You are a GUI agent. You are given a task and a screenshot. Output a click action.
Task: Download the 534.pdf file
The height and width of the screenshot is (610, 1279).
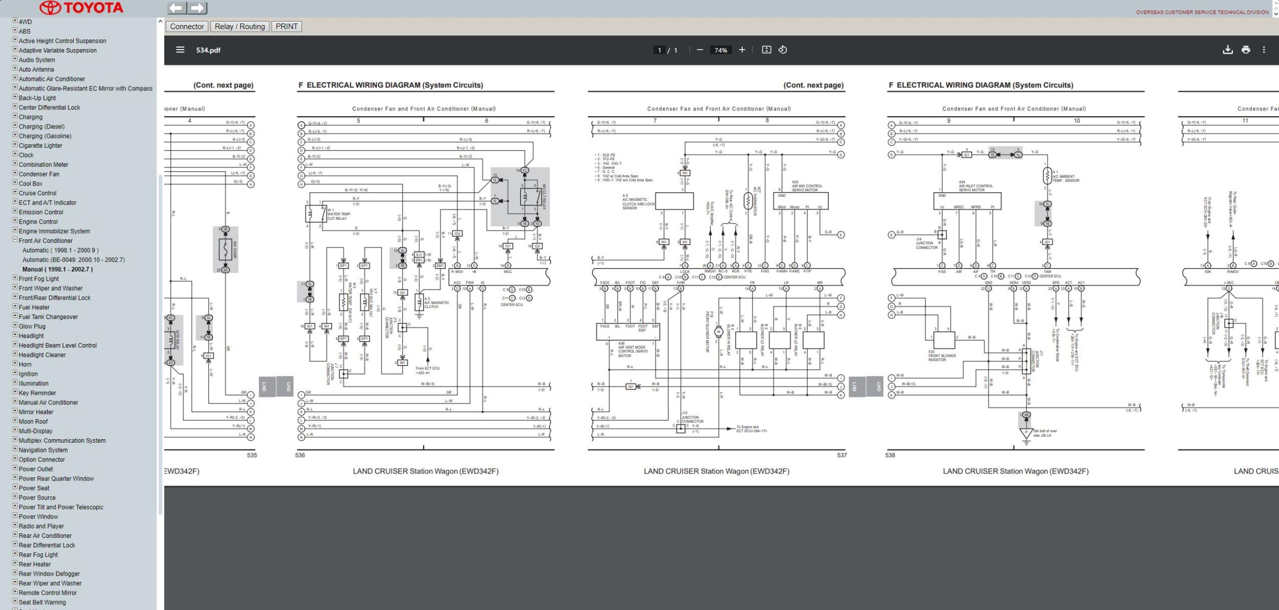click(x=1227, y=50)
